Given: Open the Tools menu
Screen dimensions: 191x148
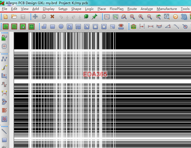Looking at the screenshot, I should 185,9.
